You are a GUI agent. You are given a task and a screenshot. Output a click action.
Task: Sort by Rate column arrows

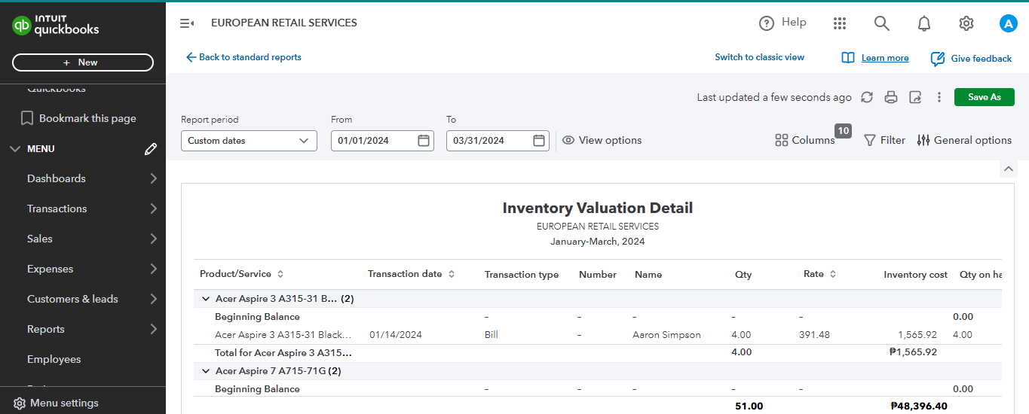[833, 274]
